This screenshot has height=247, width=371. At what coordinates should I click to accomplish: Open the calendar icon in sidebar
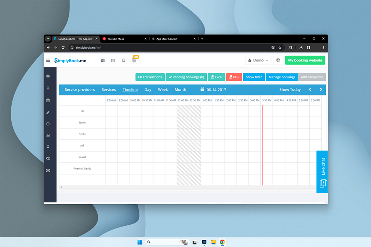(x=48, y=100)
